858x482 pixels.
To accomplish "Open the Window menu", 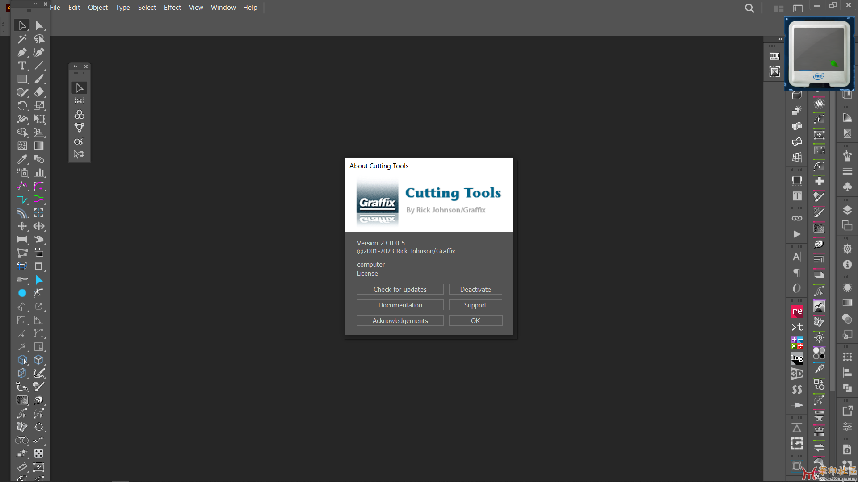I will click(223, 8).
